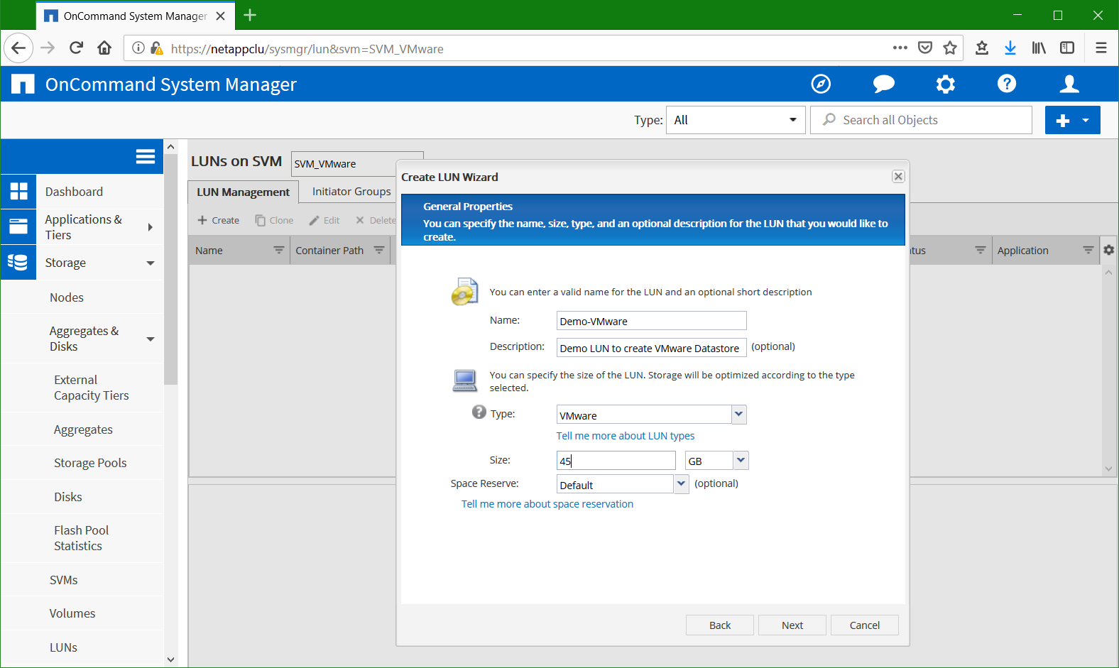The width and height of the screenshot is (1119, 668).
Task: Click the Size input field
Action: pos(616,461)
